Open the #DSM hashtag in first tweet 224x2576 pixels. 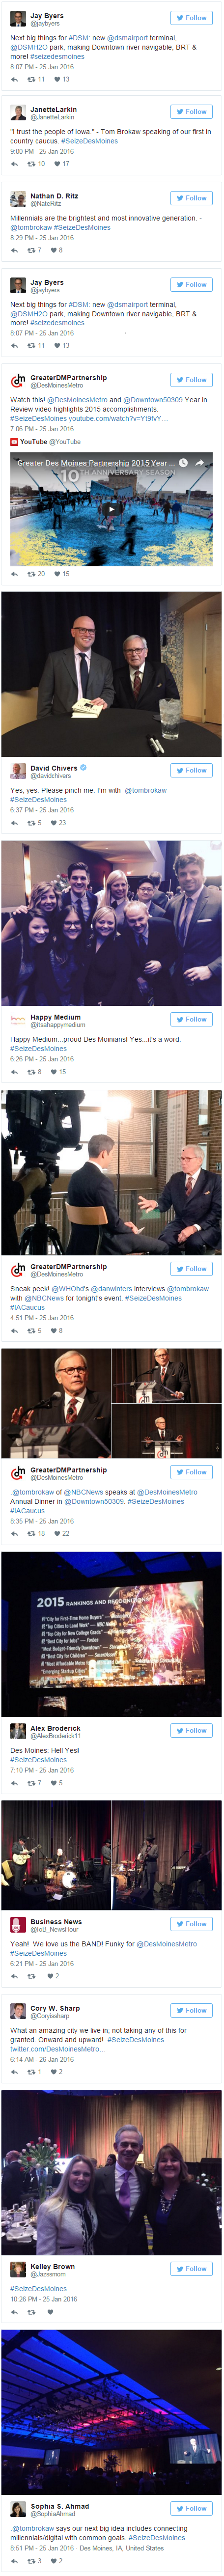click(x=79, y=37)
